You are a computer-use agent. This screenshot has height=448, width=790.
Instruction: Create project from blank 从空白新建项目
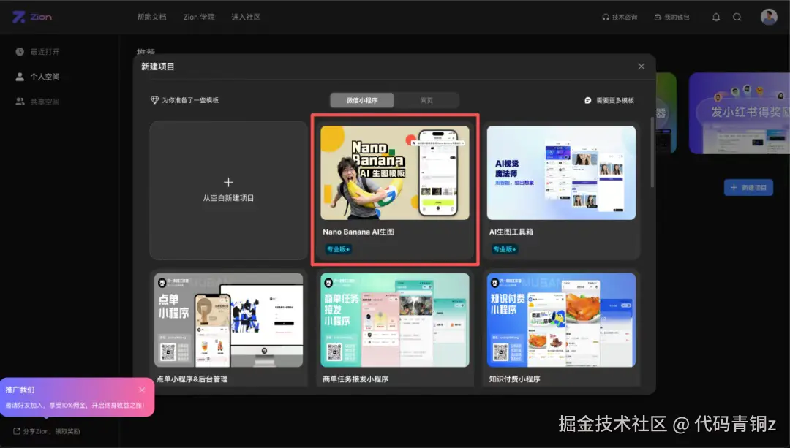228,190
